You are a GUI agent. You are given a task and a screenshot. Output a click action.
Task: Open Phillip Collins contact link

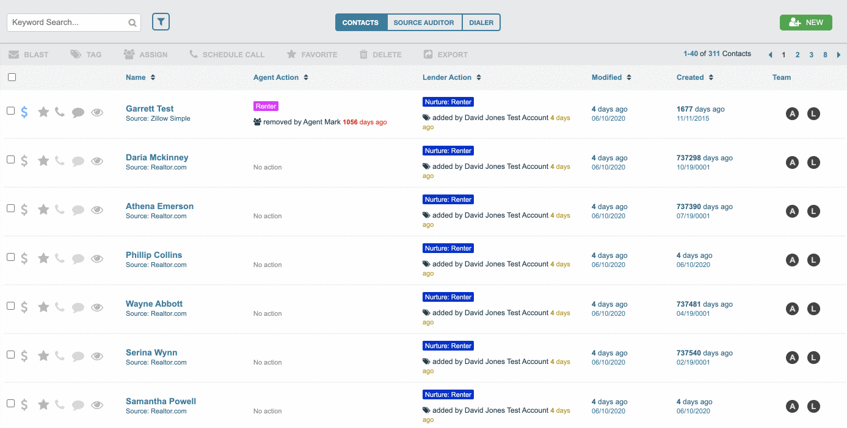(x=154, y=255)
